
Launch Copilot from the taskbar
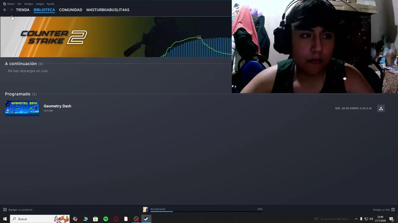(x=75, y=219)
